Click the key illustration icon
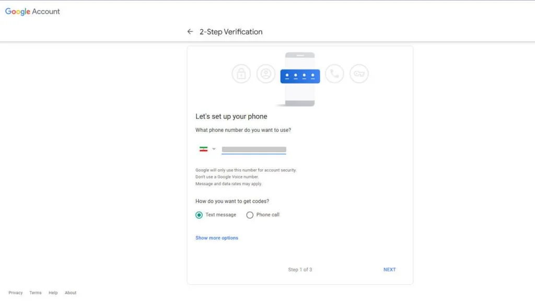This screenshot has width=535, height=301. tap(359, 74)
